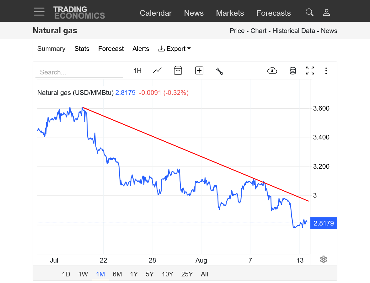Open the calendar date range picker
This screenshot has height=283, width=370.
178,71
